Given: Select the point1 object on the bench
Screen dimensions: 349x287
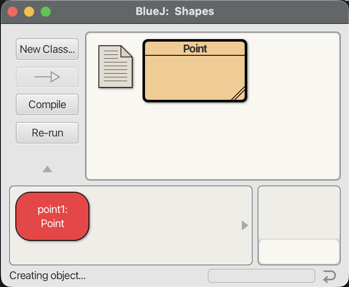Looking at the screenshot, I should click(52, 216).
